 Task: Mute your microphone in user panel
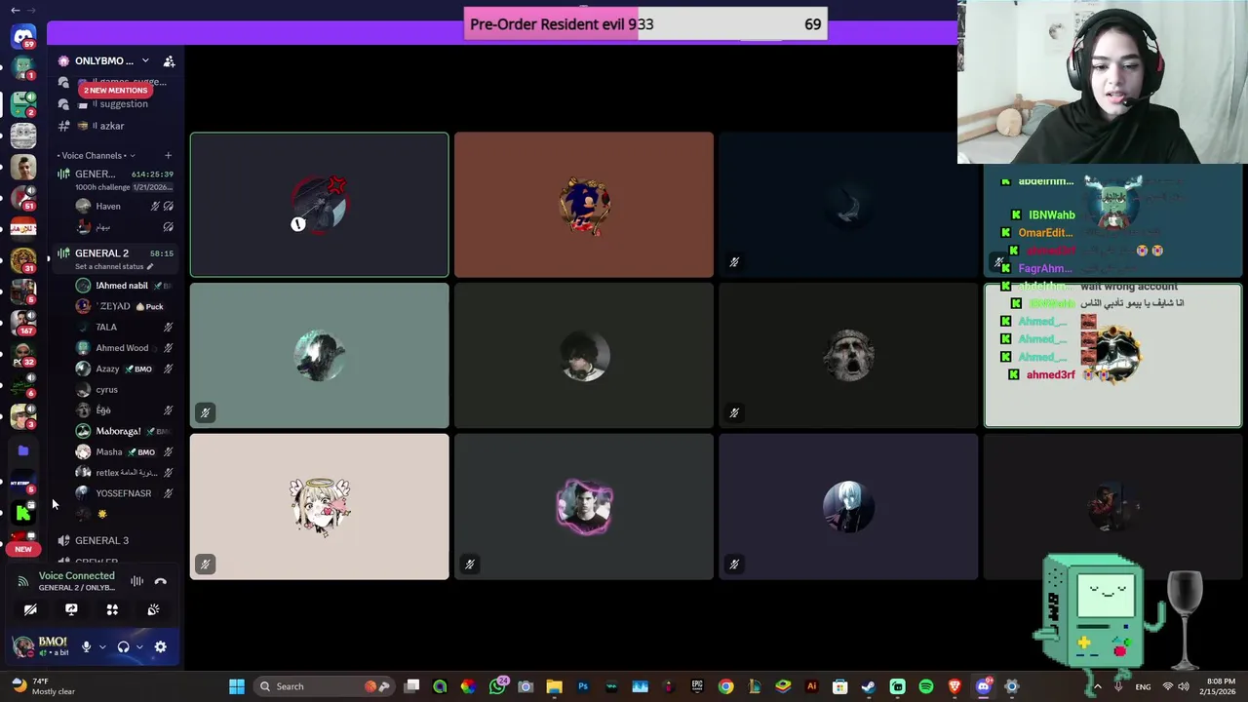86,646
